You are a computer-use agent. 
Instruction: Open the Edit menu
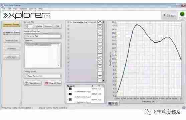9,9
